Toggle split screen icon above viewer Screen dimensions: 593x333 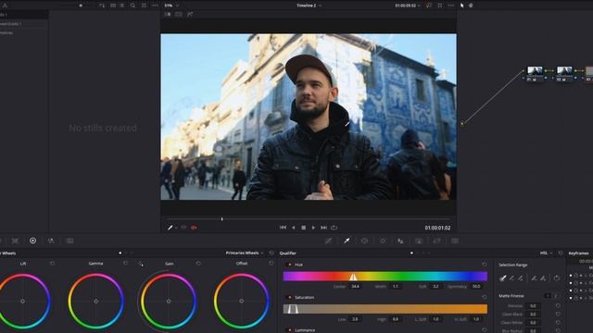click(x=179, y=15)
